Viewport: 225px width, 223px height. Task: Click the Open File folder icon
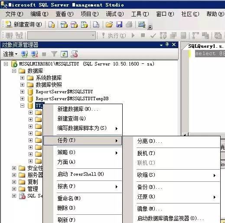coord(109,24)
